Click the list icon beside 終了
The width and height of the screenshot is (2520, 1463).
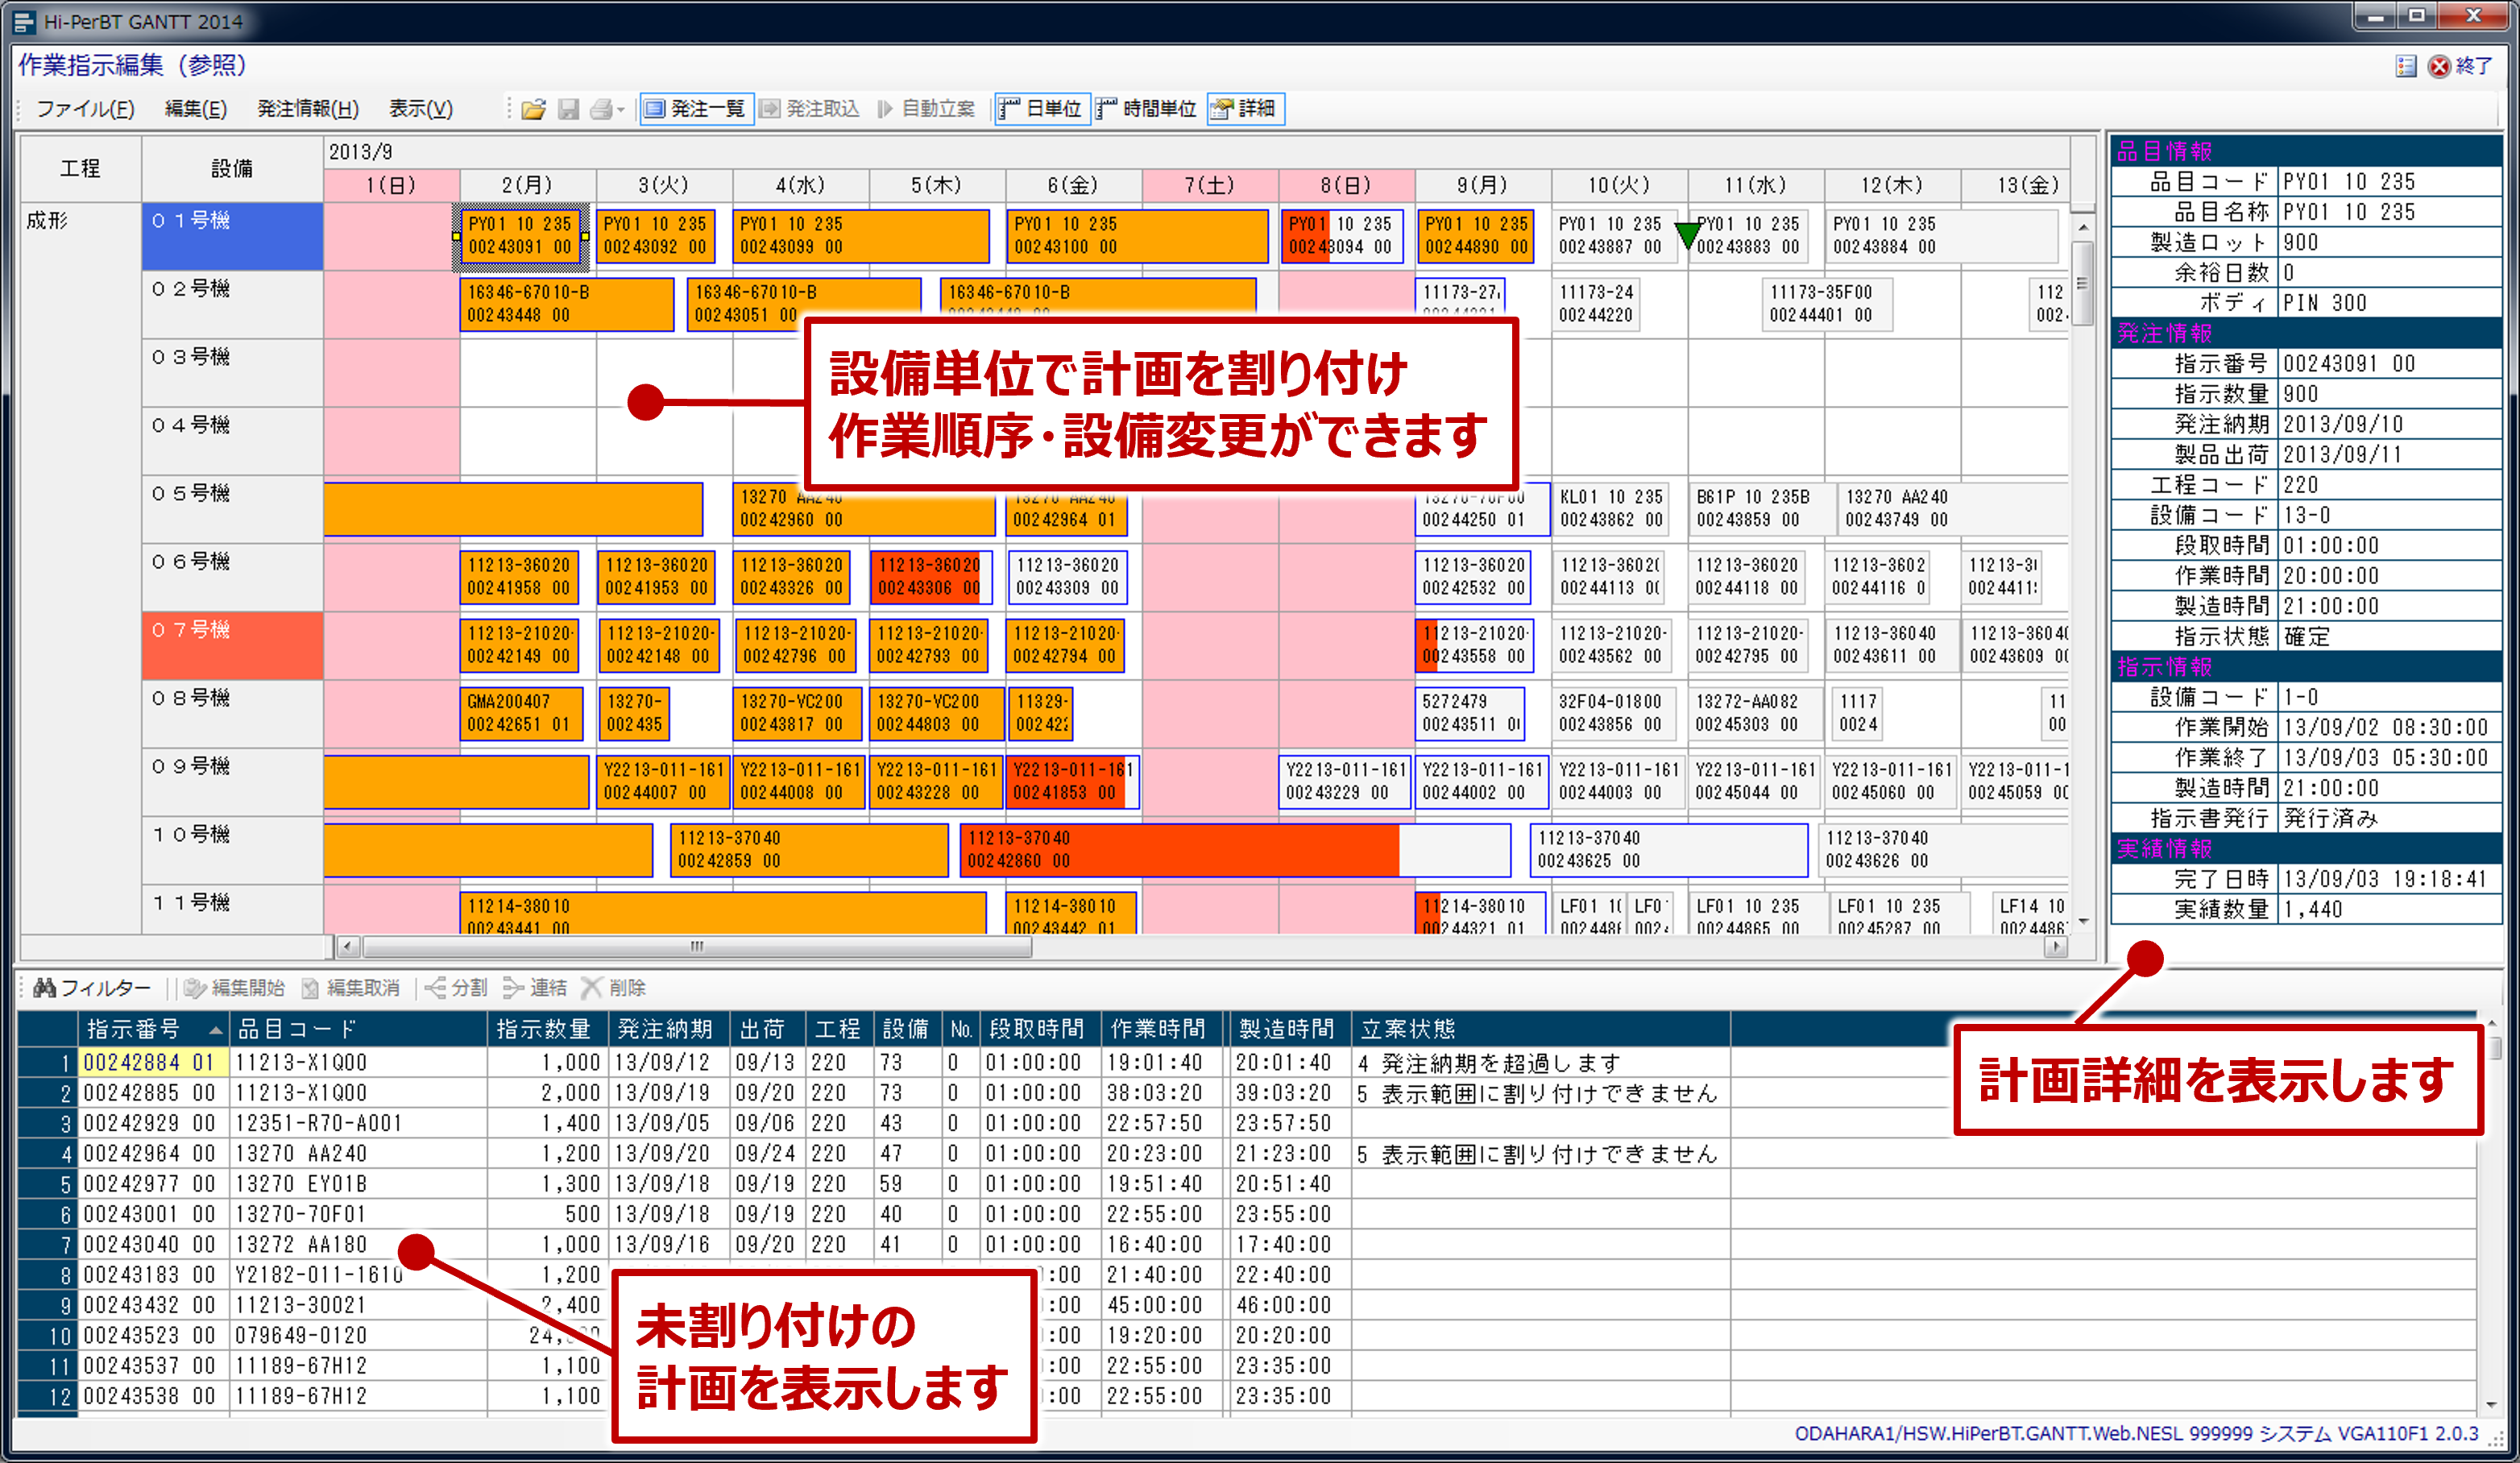click(x=2406, y=66)
